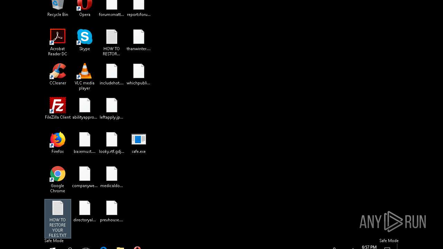
Task: Select the leftapply.jp... file
Action: [x=111, y=109]
